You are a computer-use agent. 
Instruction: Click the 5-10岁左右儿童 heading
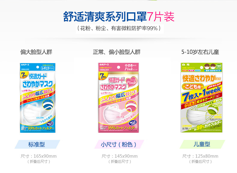[x=200, y=52]
